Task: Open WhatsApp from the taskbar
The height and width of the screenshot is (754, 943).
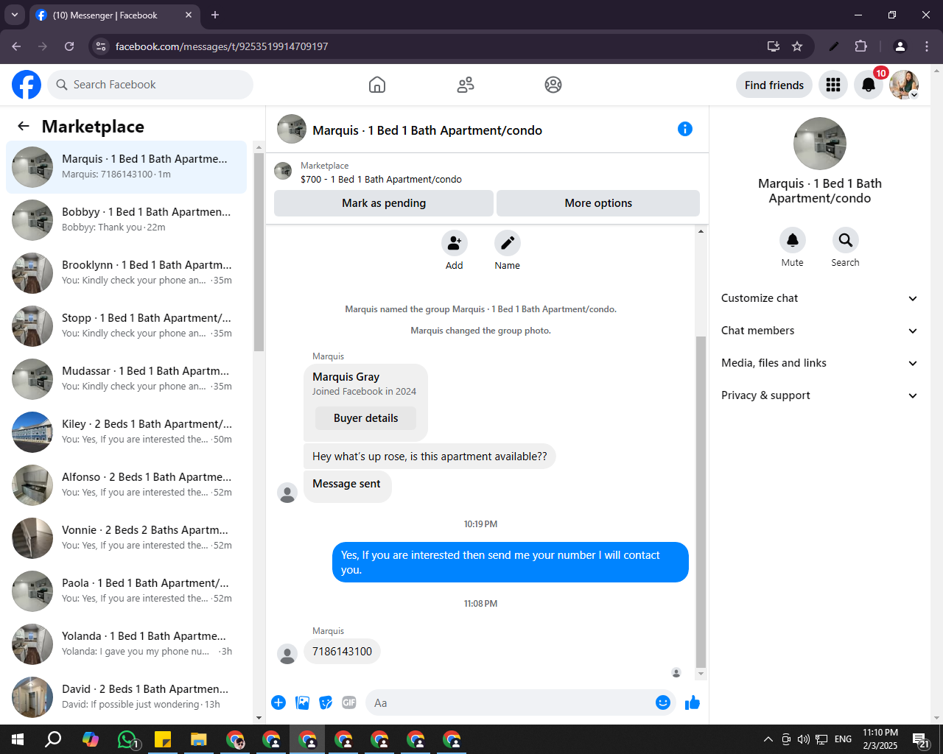Action: coord(127,739)
